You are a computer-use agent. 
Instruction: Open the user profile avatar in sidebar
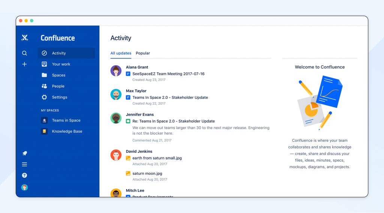click(24, 187)
